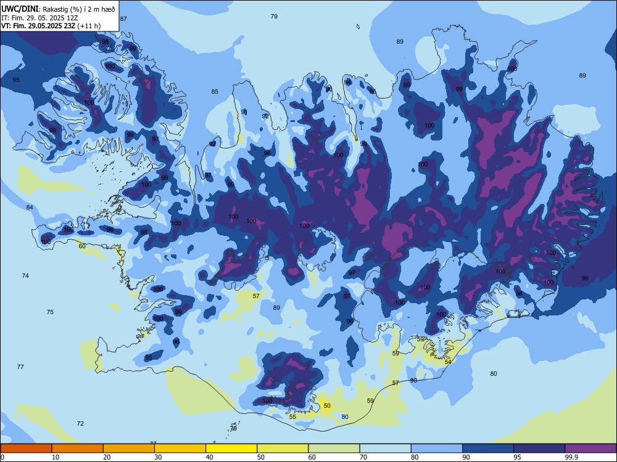Screen dimensions: 617x462
Task: Click the 87 humidity value on map
Action: pyautogui.click(x=123, y=18)
